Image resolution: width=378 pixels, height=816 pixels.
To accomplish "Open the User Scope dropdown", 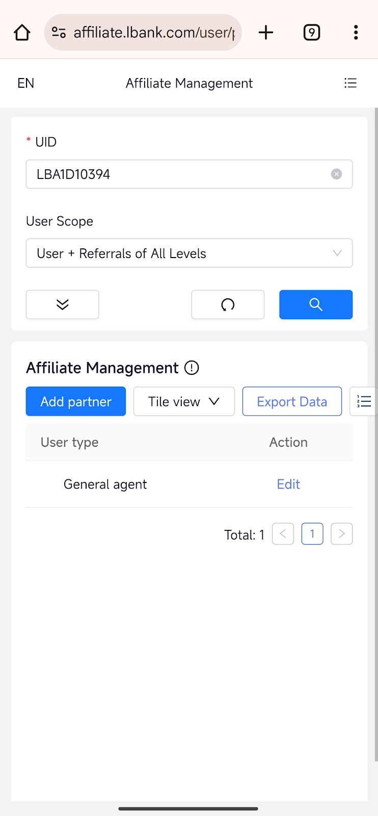I will (189, 253).
